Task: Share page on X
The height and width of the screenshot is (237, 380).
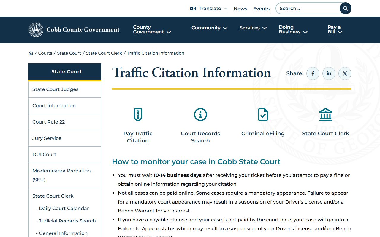Action: pos(345,73)
